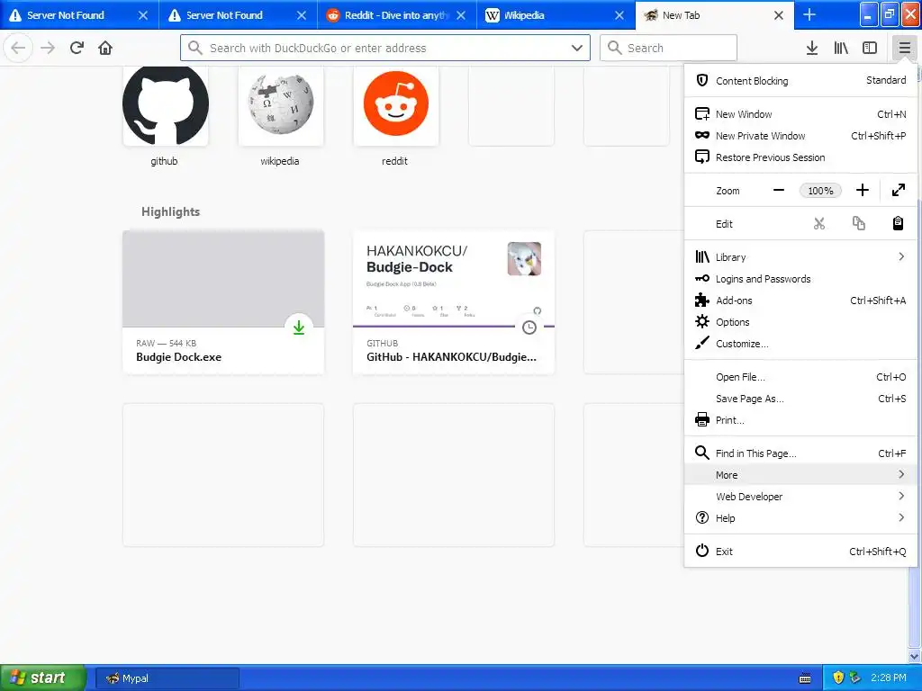
Task: Click the Forward navigation arrow
Action: (x=48, y=48)
